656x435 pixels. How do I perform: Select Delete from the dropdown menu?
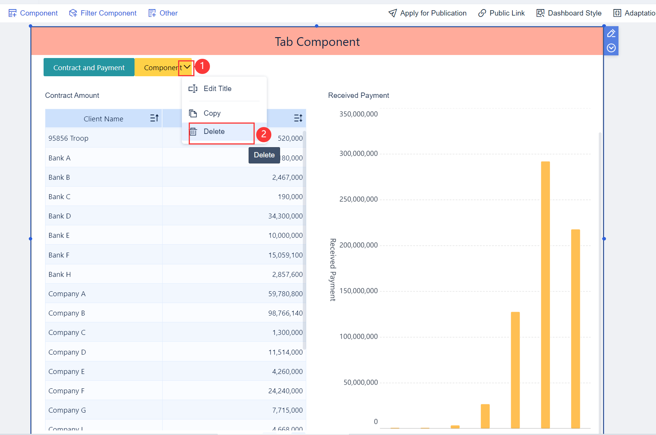tap(214, 131)
